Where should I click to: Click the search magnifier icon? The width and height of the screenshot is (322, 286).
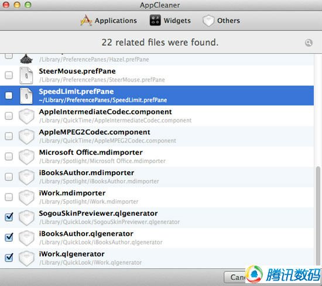(309, 43)
